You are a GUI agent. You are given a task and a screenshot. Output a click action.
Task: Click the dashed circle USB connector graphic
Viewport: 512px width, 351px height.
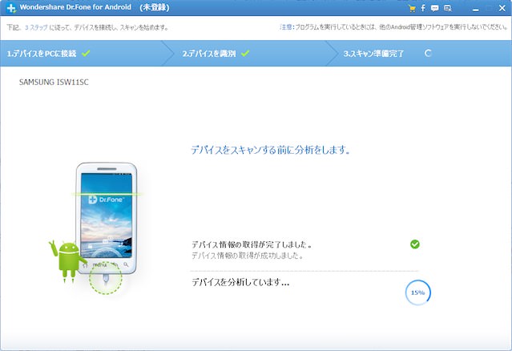(106, 278)
